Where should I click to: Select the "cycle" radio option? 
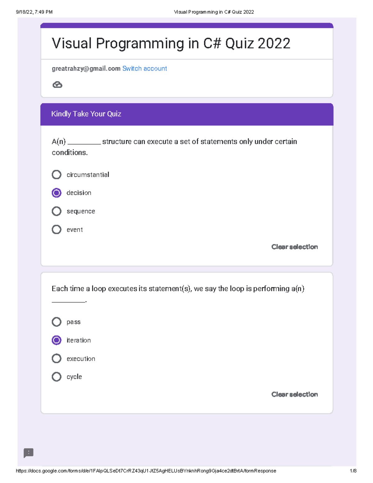point(57,377)
